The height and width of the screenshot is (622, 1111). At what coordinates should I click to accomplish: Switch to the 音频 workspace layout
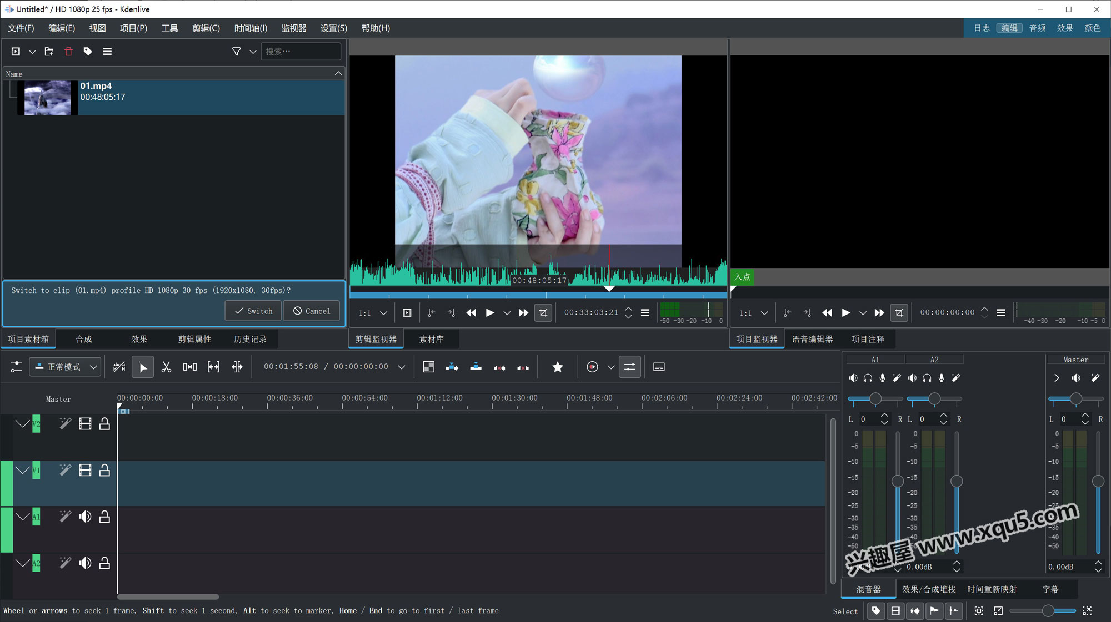(x=1037, y=28)
